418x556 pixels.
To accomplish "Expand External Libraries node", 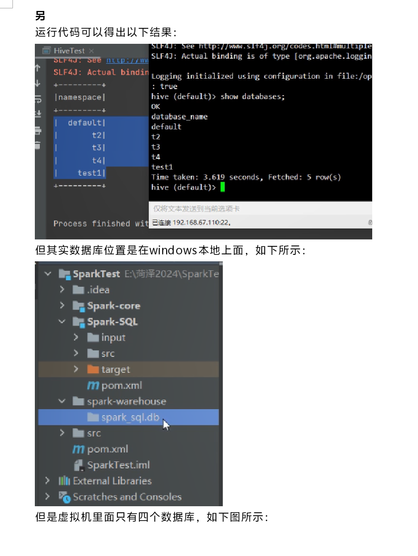I will [x=47, y=480].
